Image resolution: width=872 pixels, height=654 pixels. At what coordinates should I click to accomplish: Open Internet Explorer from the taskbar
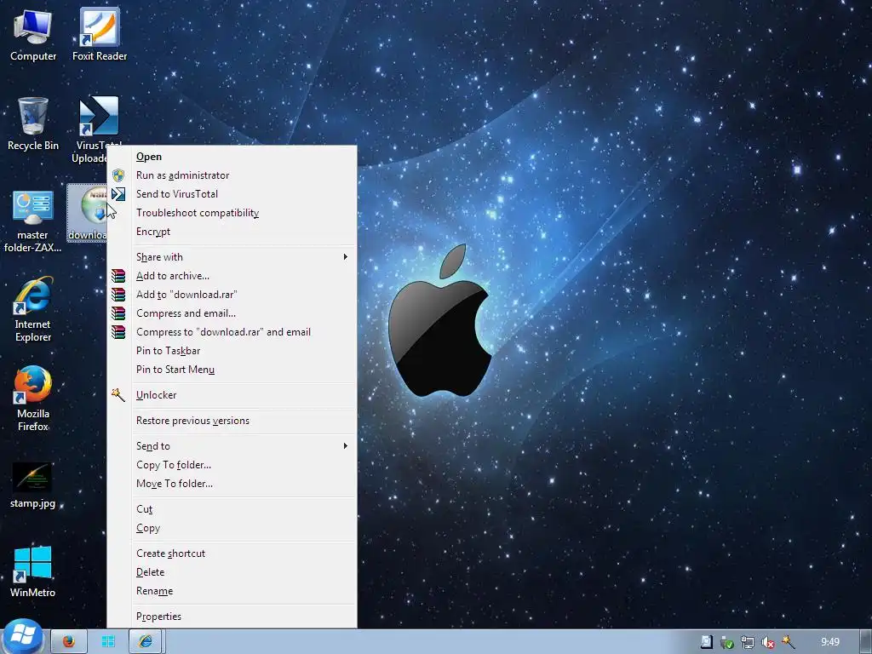146,642
